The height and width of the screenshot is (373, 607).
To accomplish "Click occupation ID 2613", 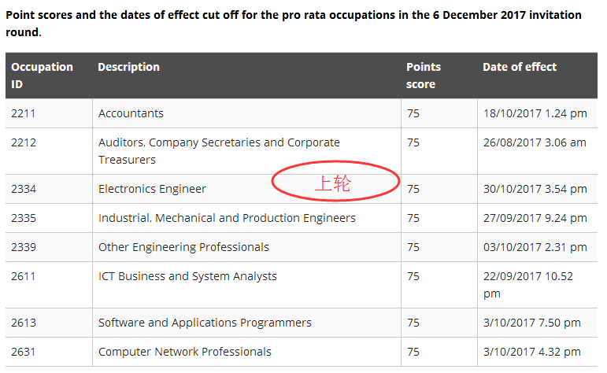I will pos(24,323).
